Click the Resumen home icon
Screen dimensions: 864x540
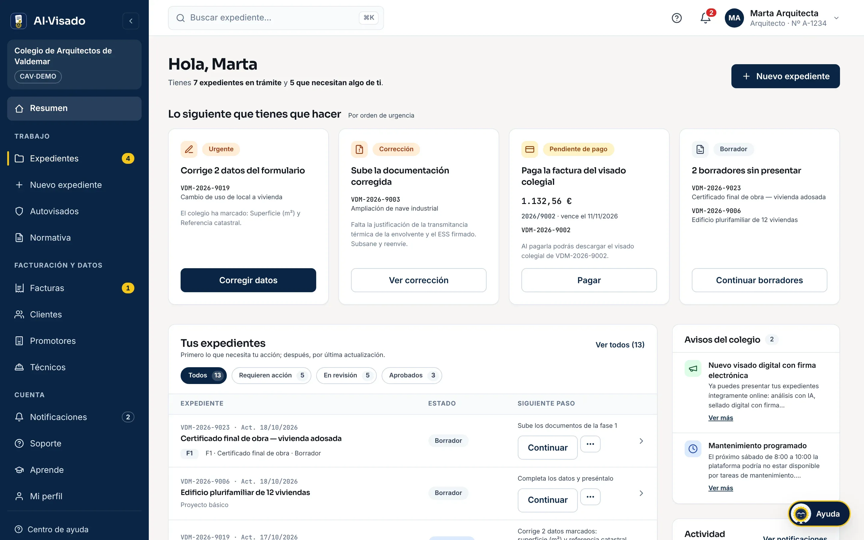[x=19, y=109]
